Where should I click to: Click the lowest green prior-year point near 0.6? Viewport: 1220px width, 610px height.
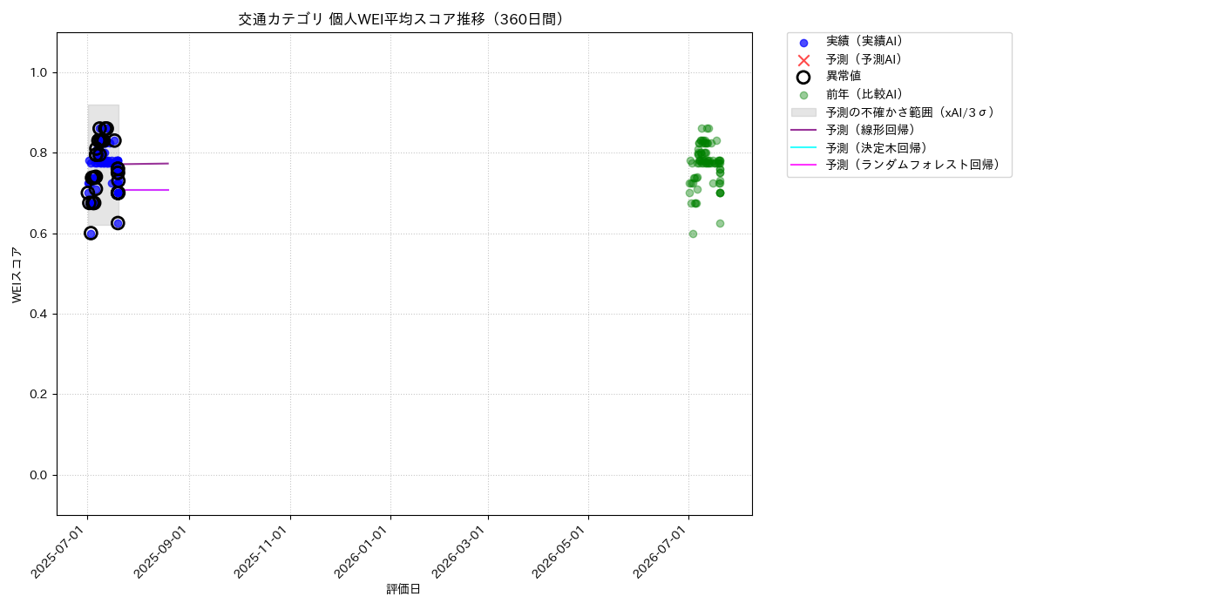[x=693, y=234]
